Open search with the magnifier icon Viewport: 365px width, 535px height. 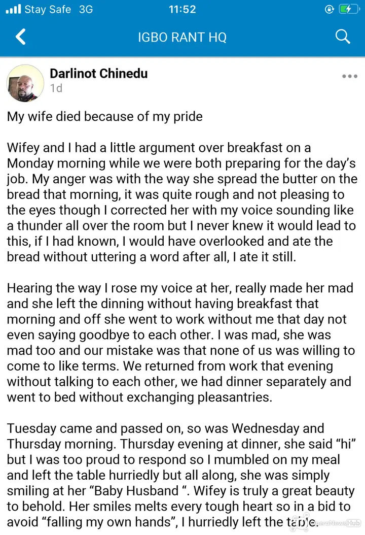tap(343, 37)
